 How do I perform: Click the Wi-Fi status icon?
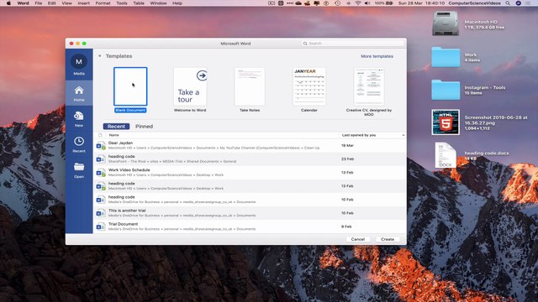[x=358, y=3]
